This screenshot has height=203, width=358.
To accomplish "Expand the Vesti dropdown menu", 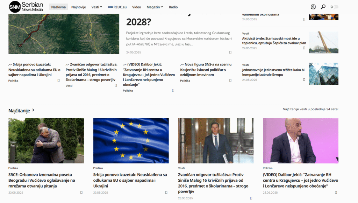I will tap(97, 7).
